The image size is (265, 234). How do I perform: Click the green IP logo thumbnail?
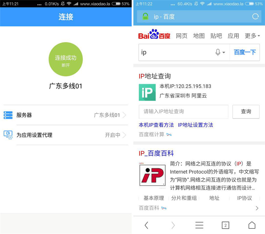pos(147,92)
